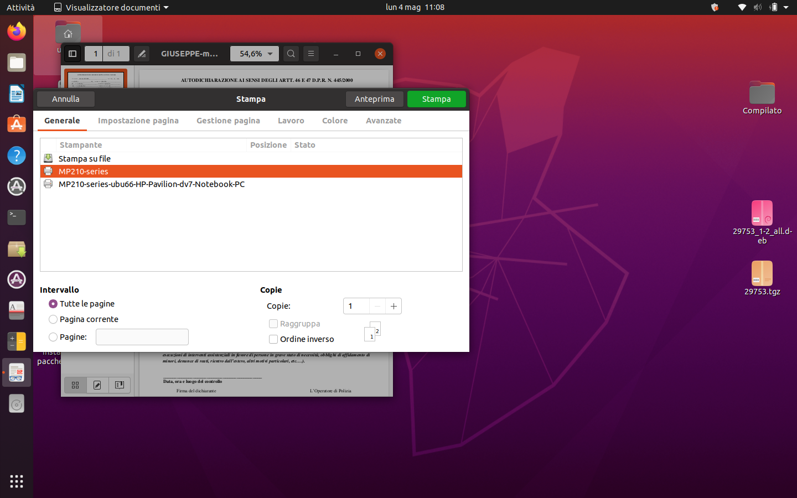The image size is (797, 498).
Task: Click the green Stampa button
Action: coord(437,99)
